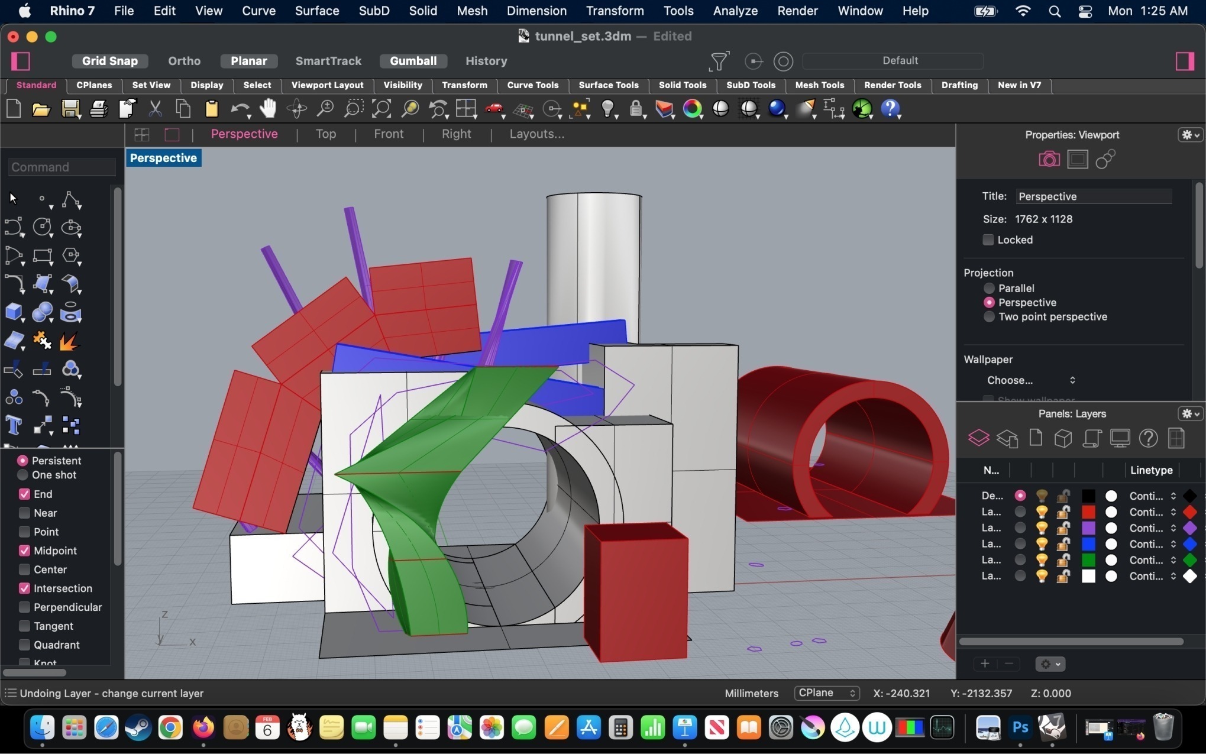Click the Undo arrow icon
The image size is (1206, 754).
[240, 109]
